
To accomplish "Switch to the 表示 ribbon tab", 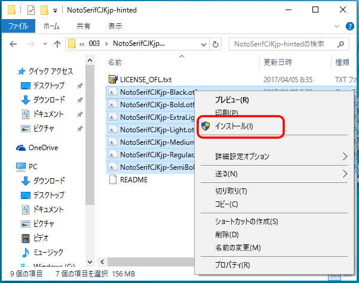I will (x=115, y=26).
